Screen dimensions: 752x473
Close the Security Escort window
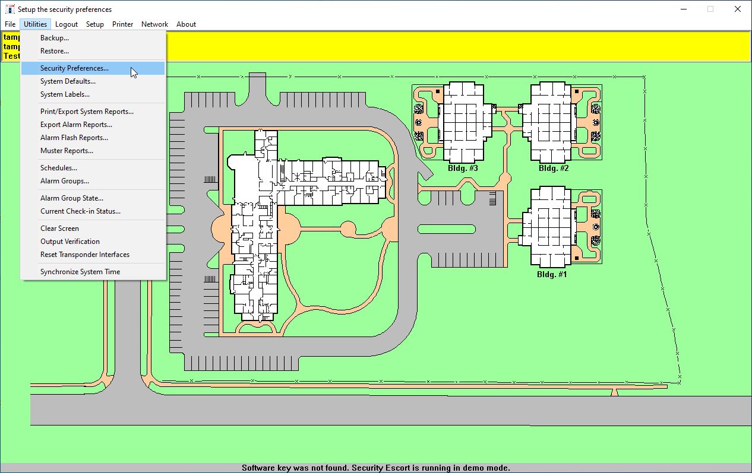[x=738, y=9]
